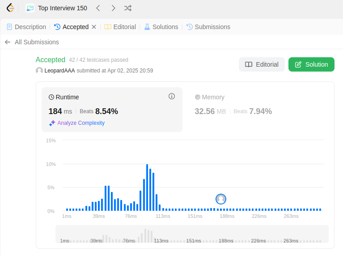Click the tallest bar in runtime distribution
Screen dimensions: 343x255
[147, 187]
